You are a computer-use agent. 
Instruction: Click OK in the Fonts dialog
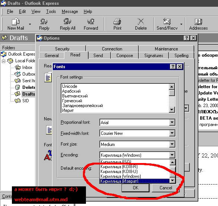(135, 188)
